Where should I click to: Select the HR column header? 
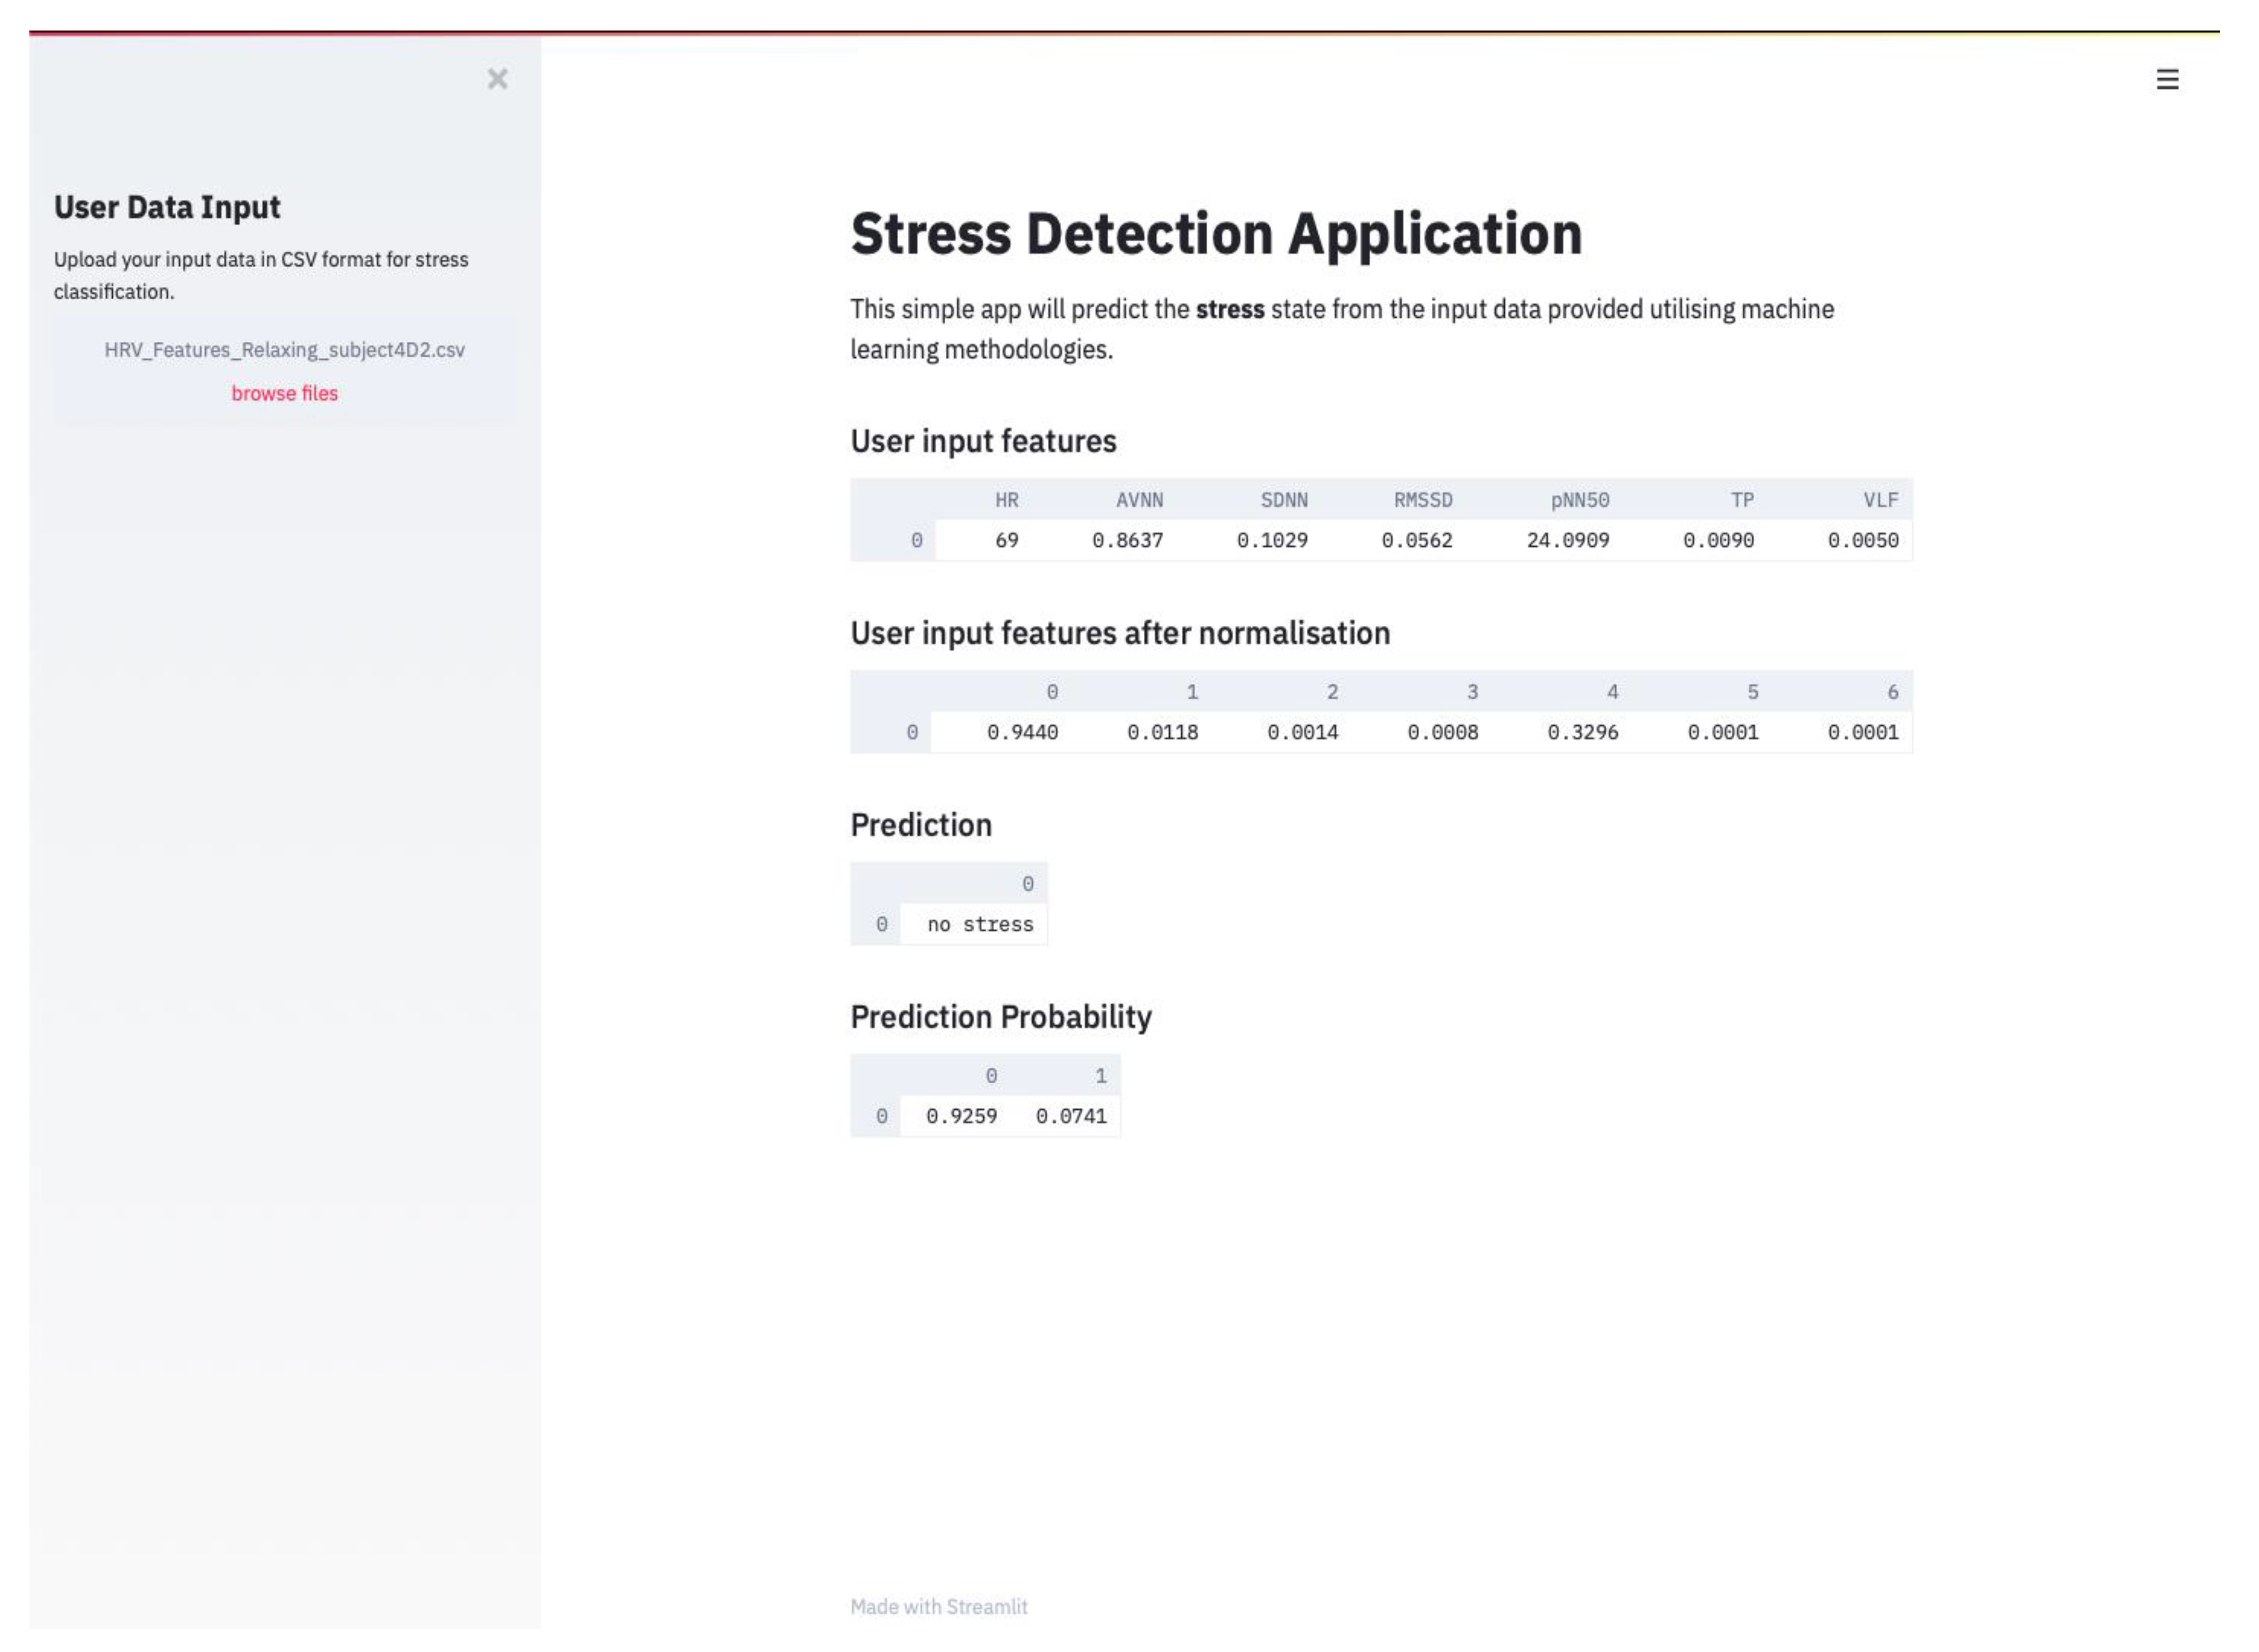click(x=1006, y=500)
